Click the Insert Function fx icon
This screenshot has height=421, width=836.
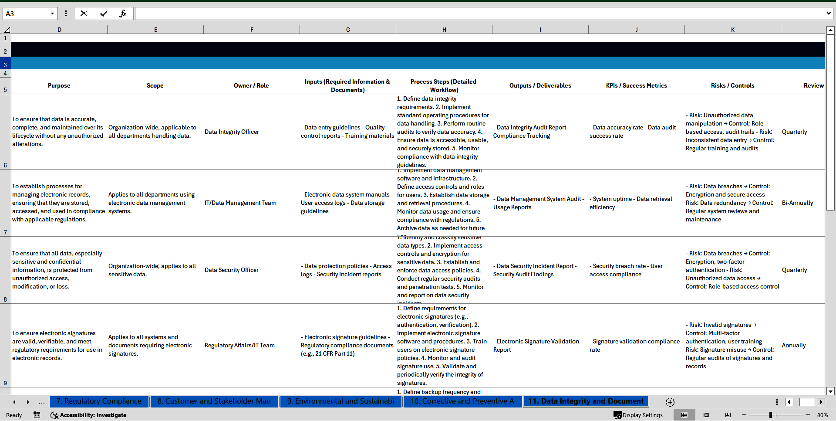coord(123,14)
